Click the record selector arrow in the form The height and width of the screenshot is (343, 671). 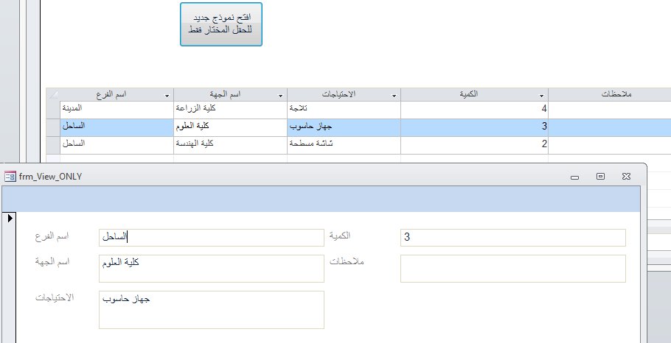[10, 219]
